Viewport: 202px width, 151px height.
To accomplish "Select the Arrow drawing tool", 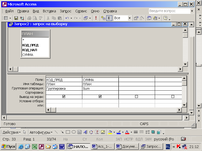I will (x=62, y=132).
